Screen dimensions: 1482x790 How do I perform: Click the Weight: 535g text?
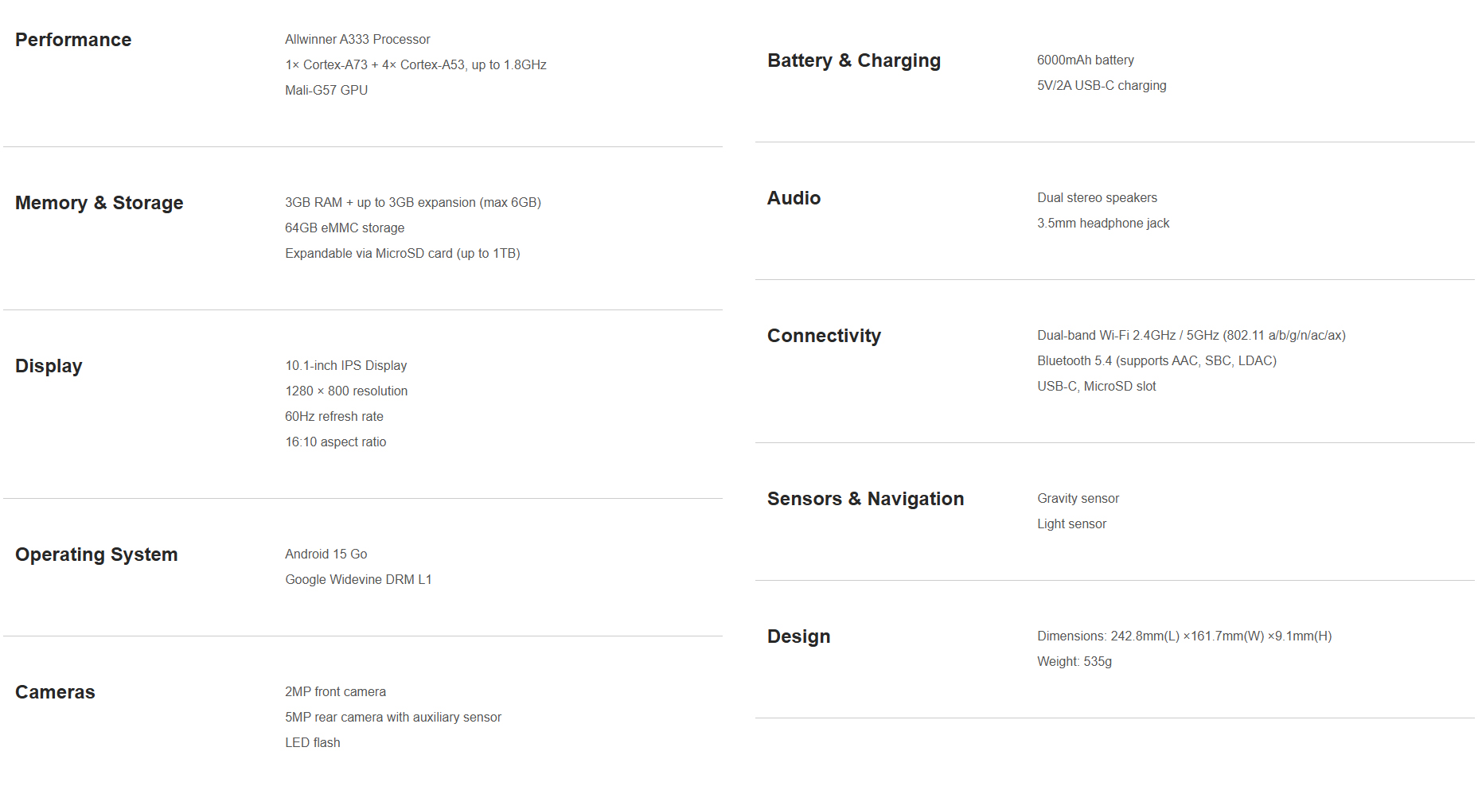[x=1074, y=662]
